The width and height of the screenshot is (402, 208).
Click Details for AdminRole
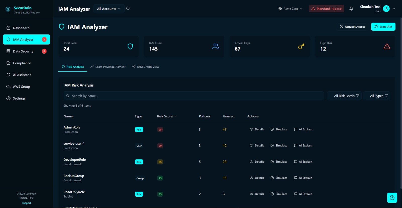click(x=257, y=129)
